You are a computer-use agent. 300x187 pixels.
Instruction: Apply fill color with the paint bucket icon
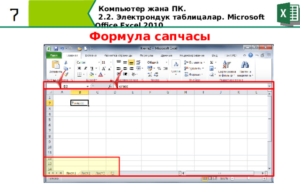92,74
